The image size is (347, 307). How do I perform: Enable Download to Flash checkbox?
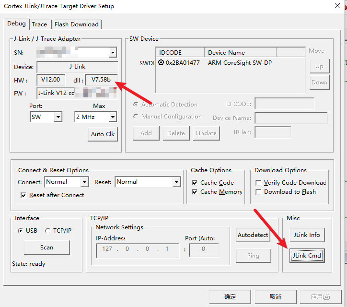(x=259, y=192)
